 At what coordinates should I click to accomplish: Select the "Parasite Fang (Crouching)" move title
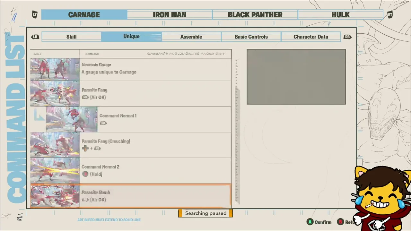106,141
